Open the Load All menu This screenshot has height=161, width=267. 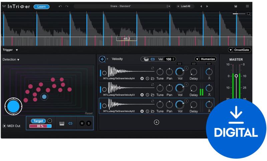185,6
